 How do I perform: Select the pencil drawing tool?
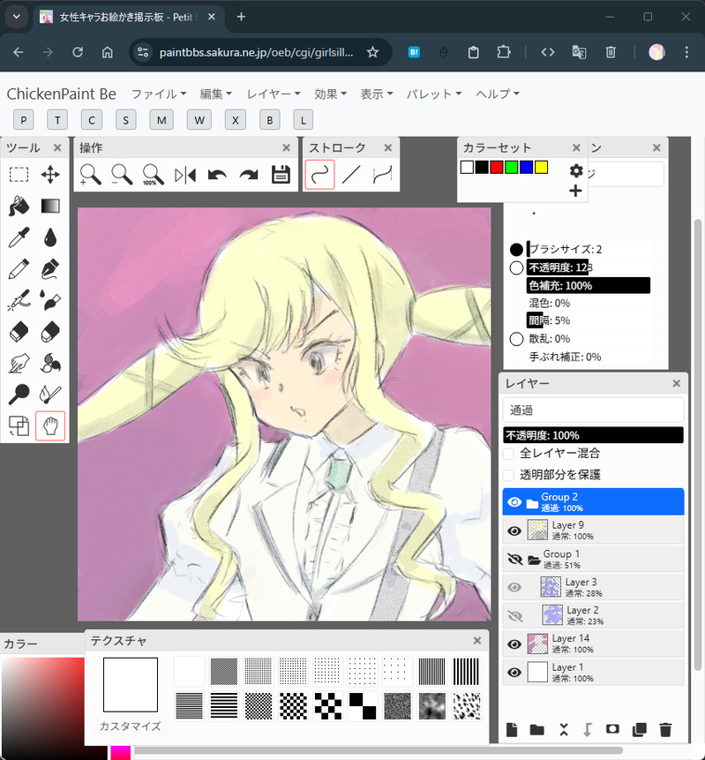[x=19, y=269]
